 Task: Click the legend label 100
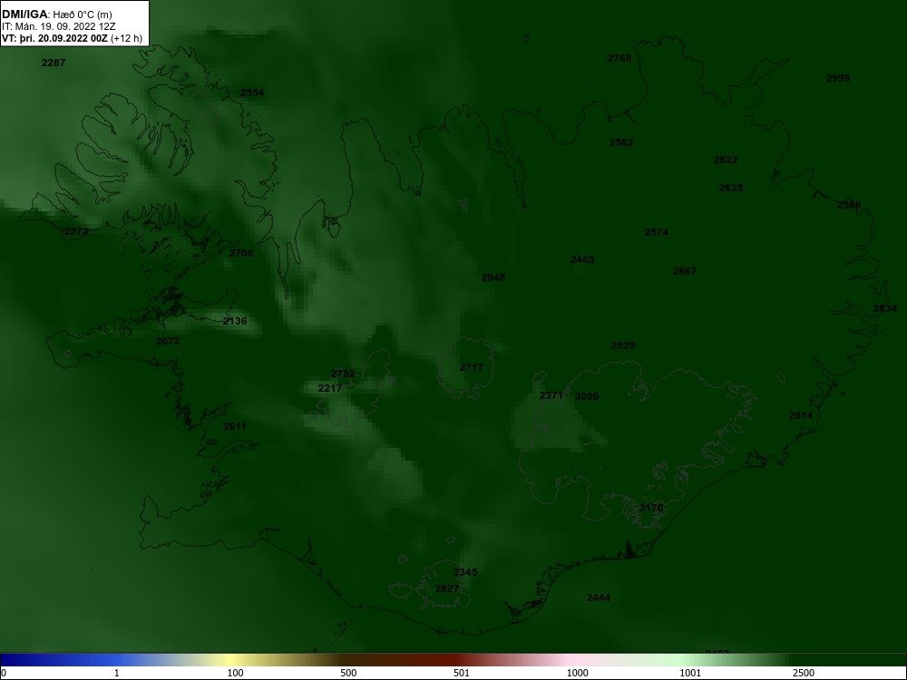235,673
